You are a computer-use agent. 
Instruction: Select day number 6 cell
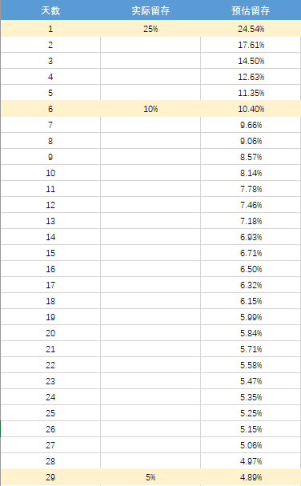pyautogui.click(x=50, y=109)
